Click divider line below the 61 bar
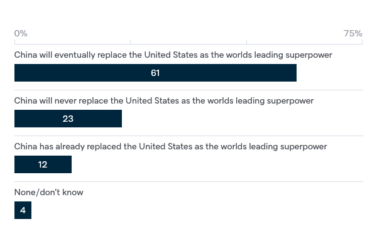Image resolution: width=377 pixels, height=251 pixels. click(x=188, y=90)
